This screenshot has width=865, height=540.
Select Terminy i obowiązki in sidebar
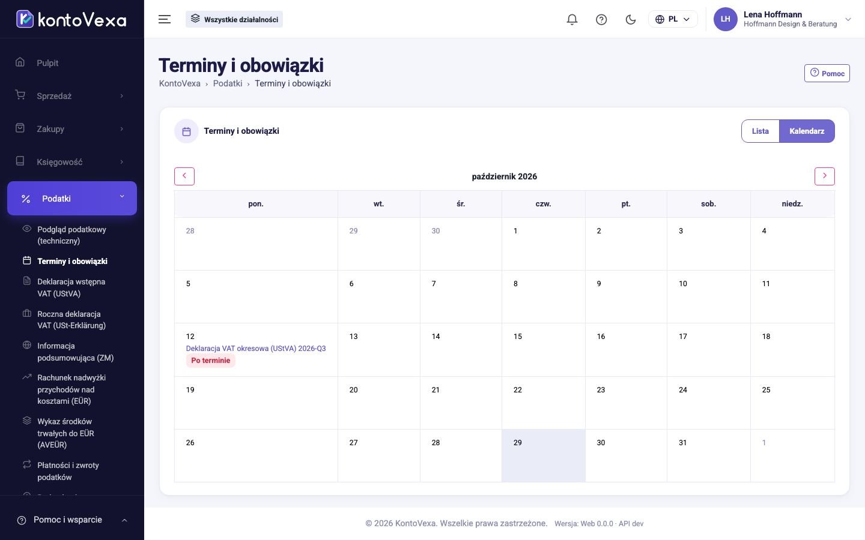pyautogui.click(x=72, y=261)
